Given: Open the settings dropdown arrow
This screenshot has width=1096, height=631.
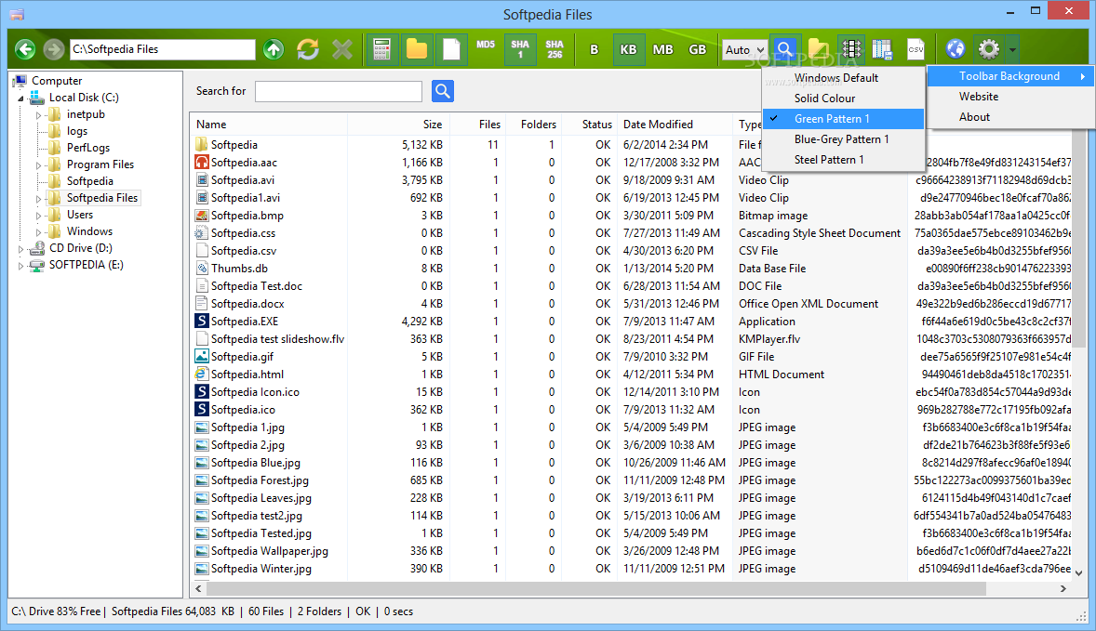Looking at the screenshot, I should (x=1012, y=49).
